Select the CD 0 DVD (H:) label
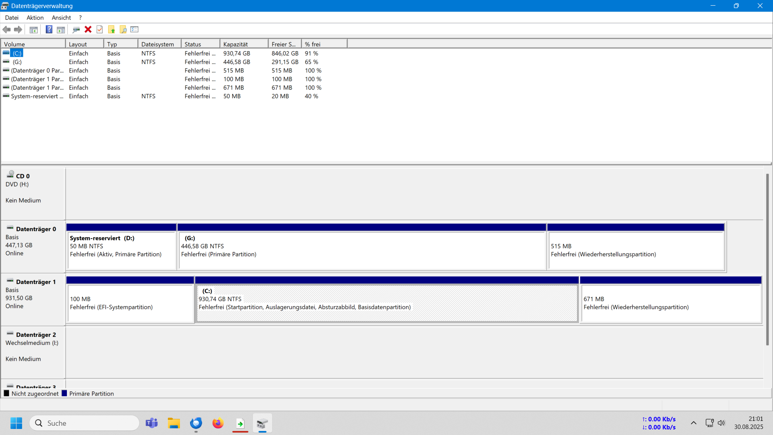The width and height of the screenshot is (773, 435). point(33,194)
